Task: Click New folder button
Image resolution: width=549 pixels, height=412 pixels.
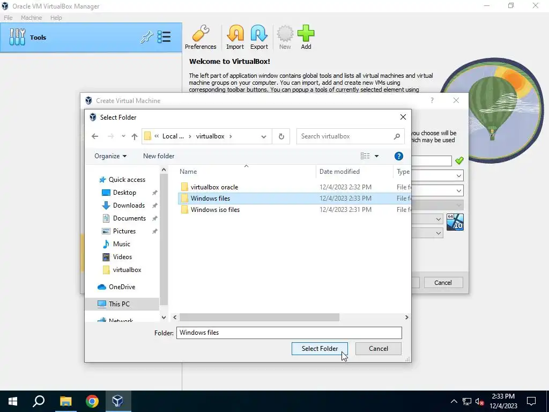Action: coord(159,156)
